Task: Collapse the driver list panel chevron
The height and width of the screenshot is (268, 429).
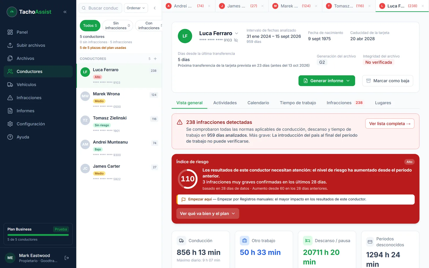Action: click(x=155, y=8)
